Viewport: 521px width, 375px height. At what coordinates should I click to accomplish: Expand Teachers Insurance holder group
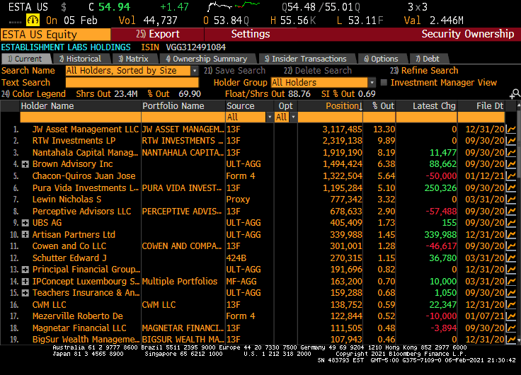tap(25, 293)
